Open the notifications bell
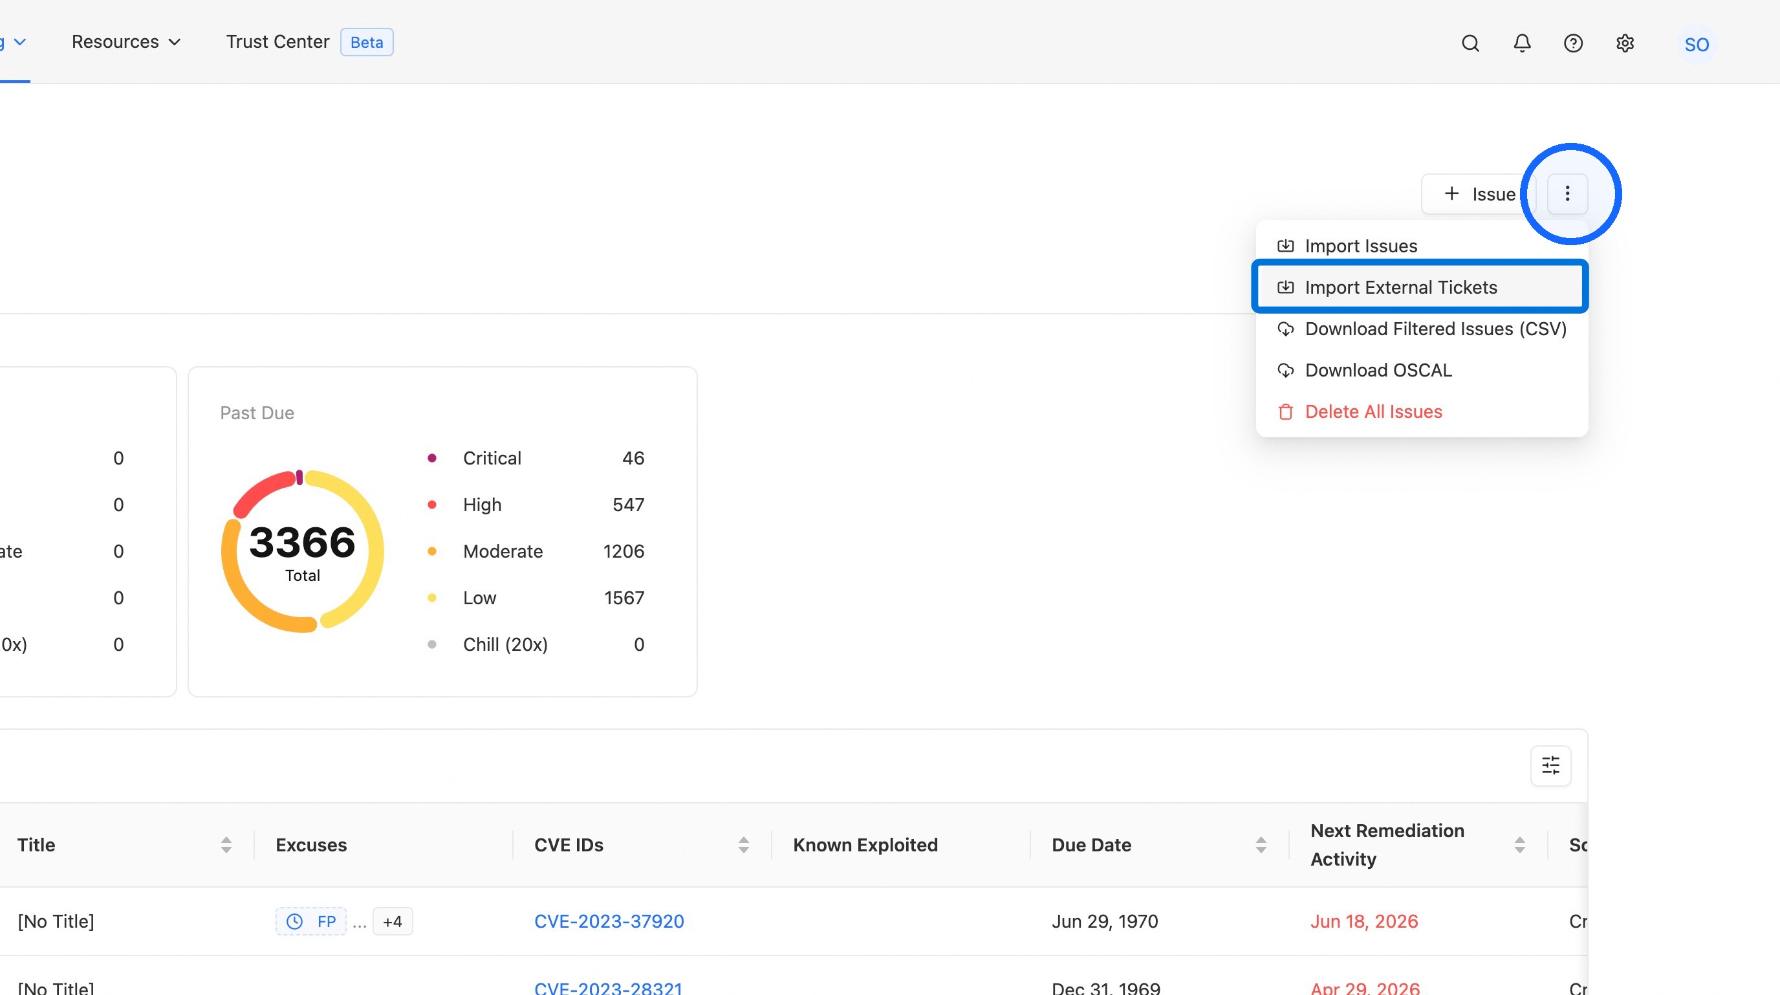 [1521, 43]
